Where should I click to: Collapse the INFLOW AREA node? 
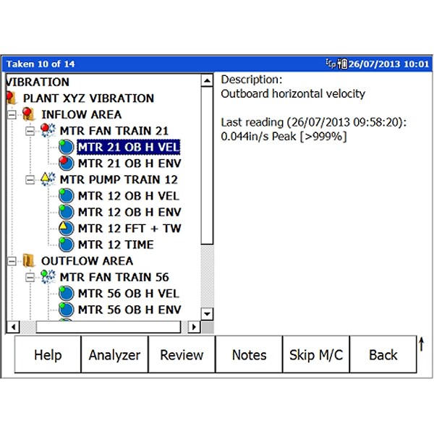click(12, 114)
